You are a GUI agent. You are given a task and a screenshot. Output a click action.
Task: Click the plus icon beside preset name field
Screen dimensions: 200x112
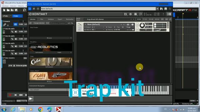38,9
